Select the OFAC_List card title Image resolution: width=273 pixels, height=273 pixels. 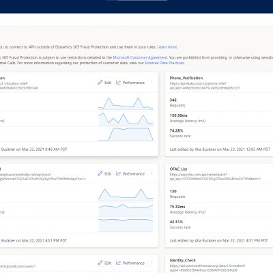178,169
